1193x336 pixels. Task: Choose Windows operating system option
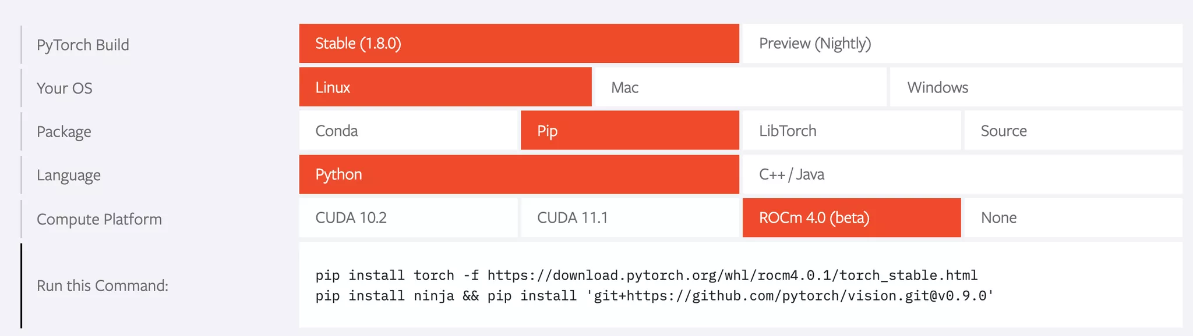pyautogui.click(x=1036, y=87)
